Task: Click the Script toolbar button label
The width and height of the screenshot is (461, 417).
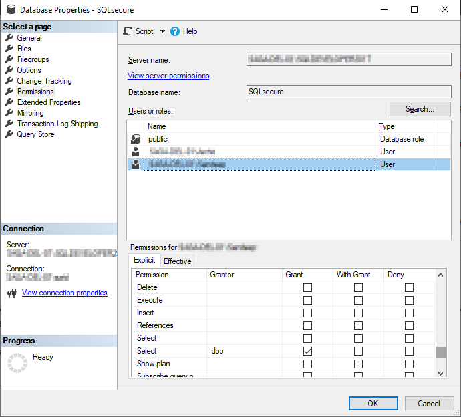Action: (x=144, y=31)
